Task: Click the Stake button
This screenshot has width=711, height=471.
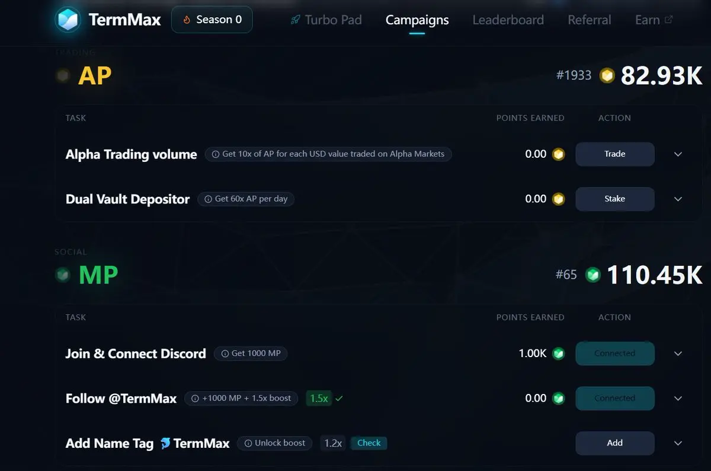Action: 615,199
